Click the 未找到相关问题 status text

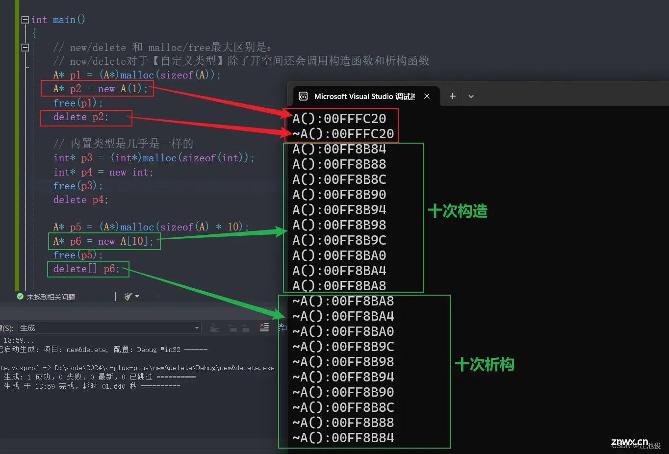[51, 297]
